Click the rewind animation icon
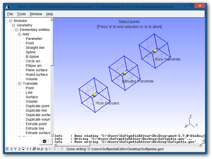The image size is (212, 159). point(50,149)
